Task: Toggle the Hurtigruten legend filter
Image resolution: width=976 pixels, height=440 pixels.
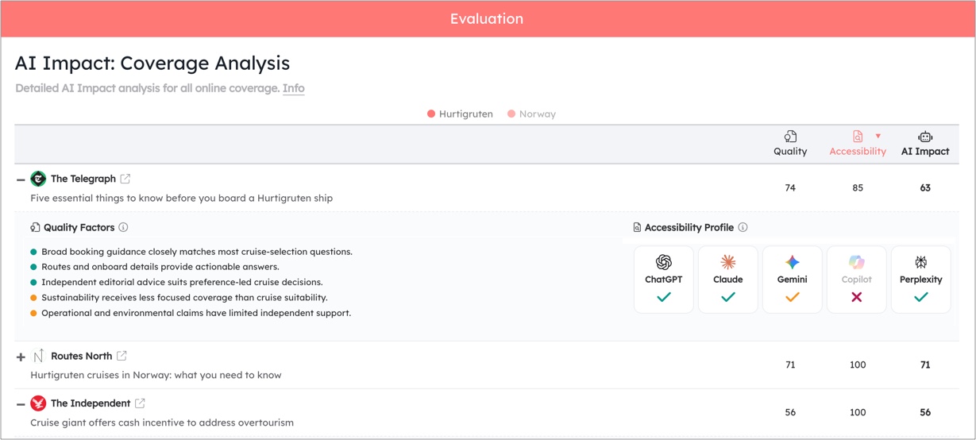Action: pos(460,114)
